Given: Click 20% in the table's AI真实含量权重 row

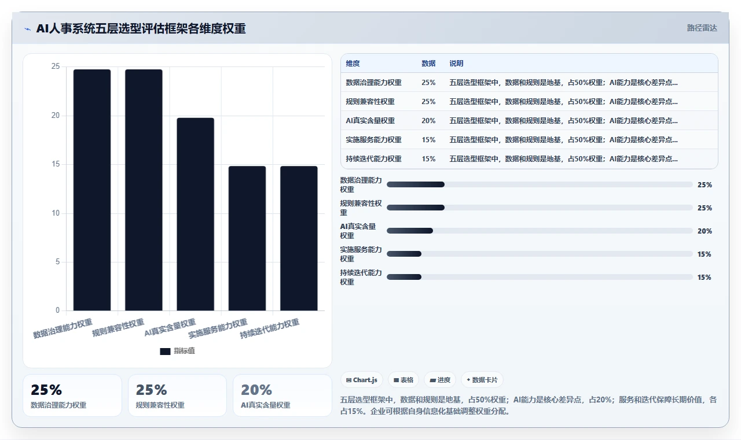Looking at the screenshot, I should pos(428,121).
